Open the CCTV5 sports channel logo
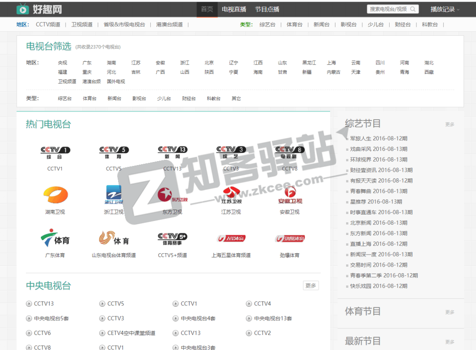This screenshot has height=350, width=476. click(x=114, y=153)
